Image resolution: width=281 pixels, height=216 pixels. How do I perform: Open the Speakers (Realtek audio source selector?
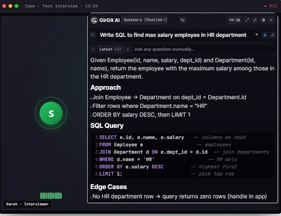point(145,20)
